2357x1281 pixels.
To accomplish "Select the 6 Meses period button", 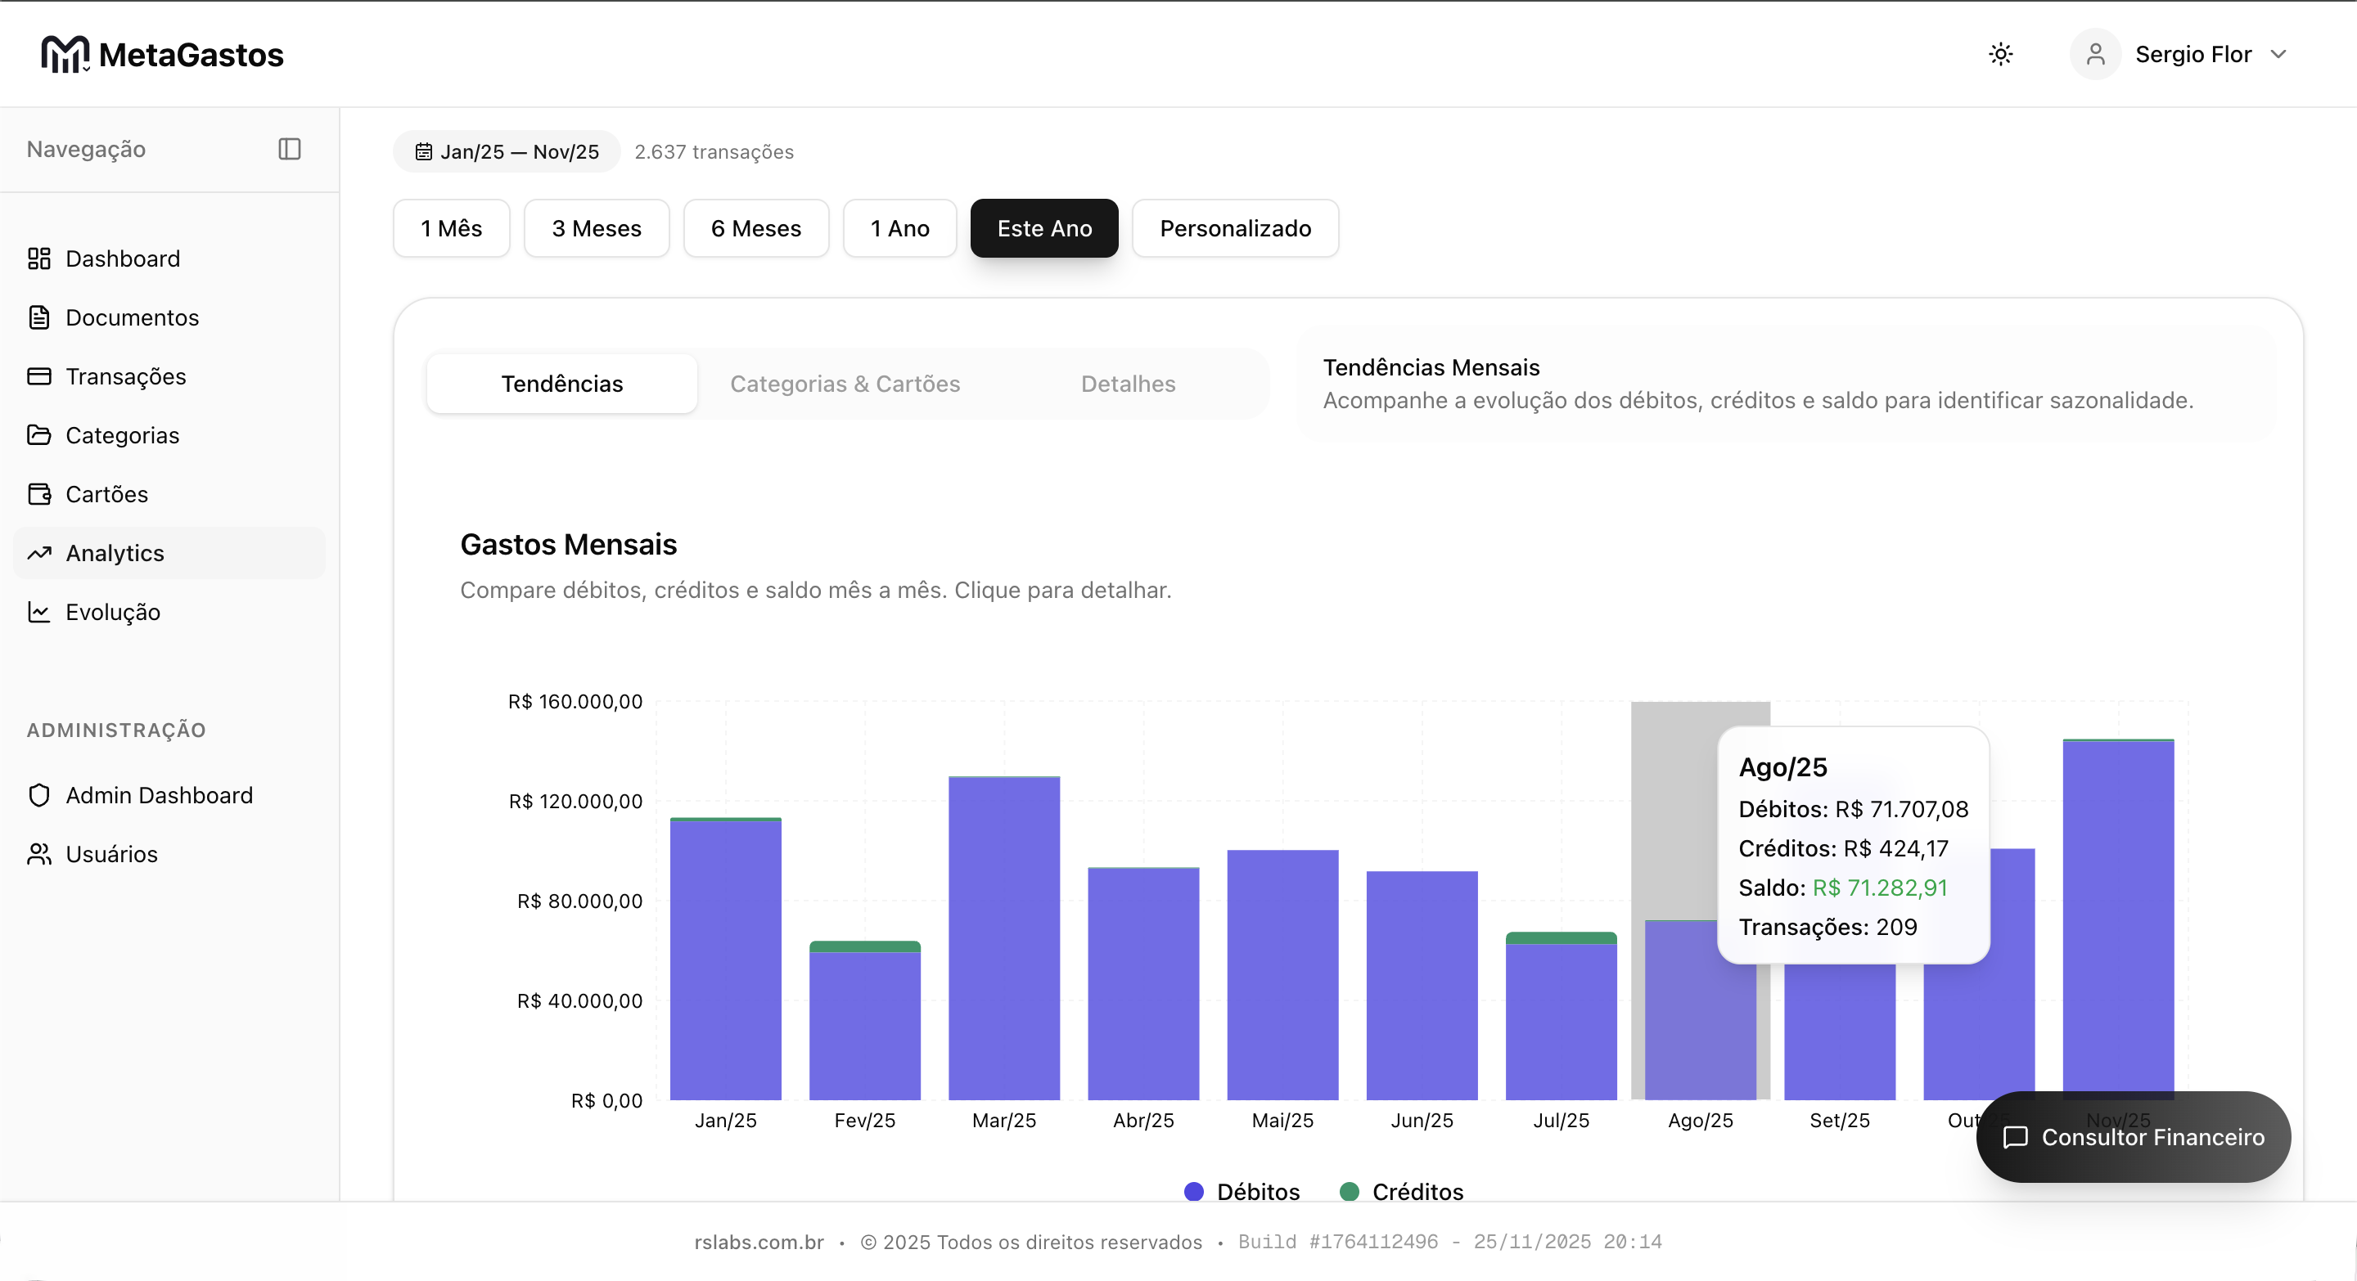I will pyautogui.click(x=755, y=228).
